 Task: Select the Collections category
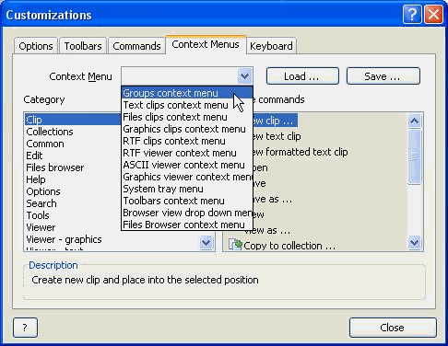pos(73,132)
